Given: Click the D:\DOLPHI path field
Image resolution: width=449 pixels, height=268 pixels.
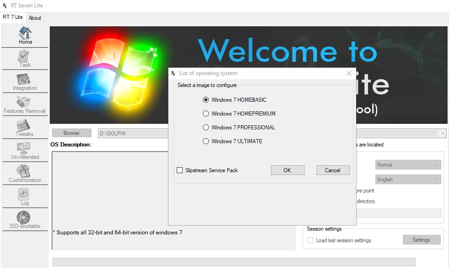Looking at the screenshot, I should [x=133, y=133].
